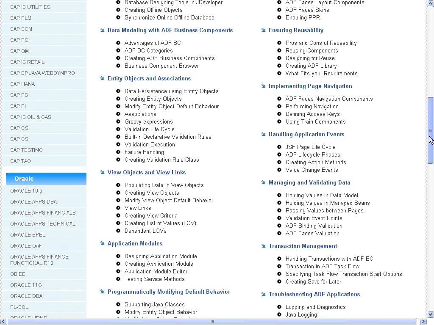This screenshot has height=325, width=434.
Task: Click bullet icon next to Dependent LOVs
Action: point(118,231)
